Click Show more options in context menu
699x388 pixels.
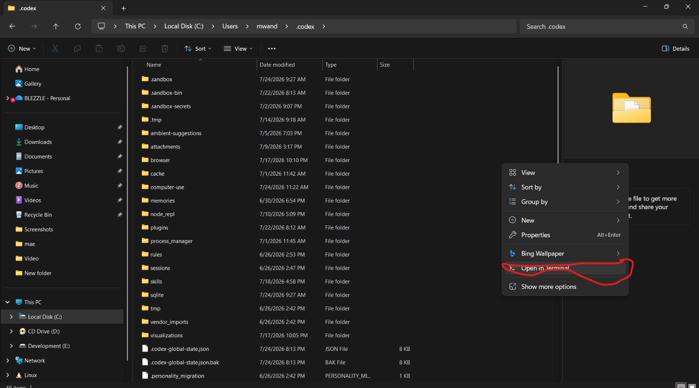[x=565, y=287]
